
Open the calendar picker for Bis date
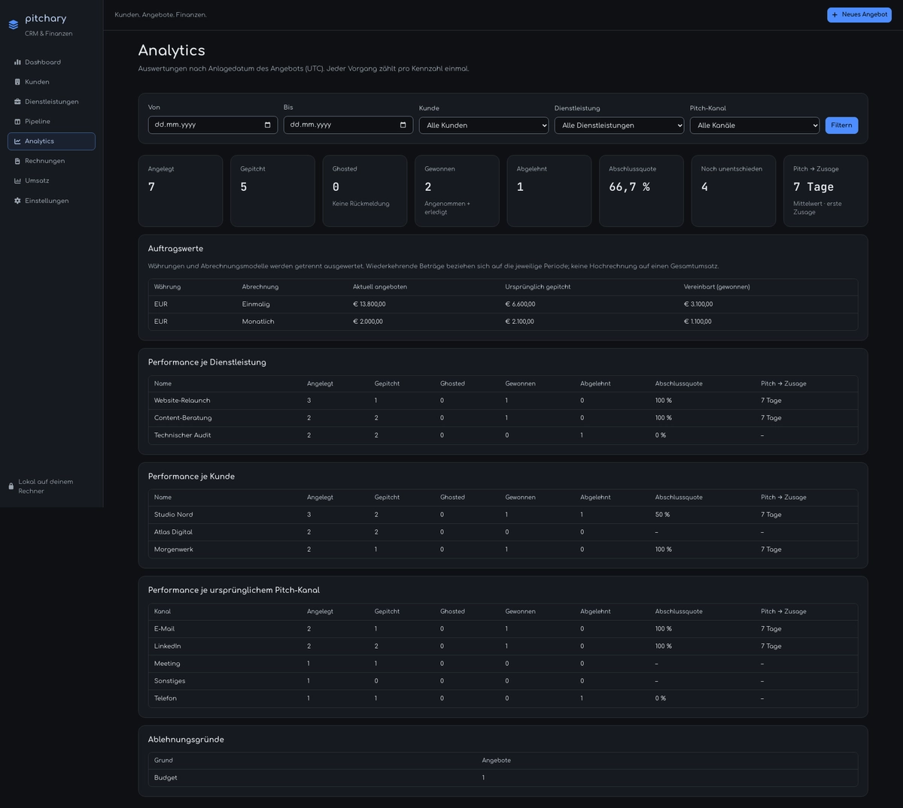click(403, 125)
